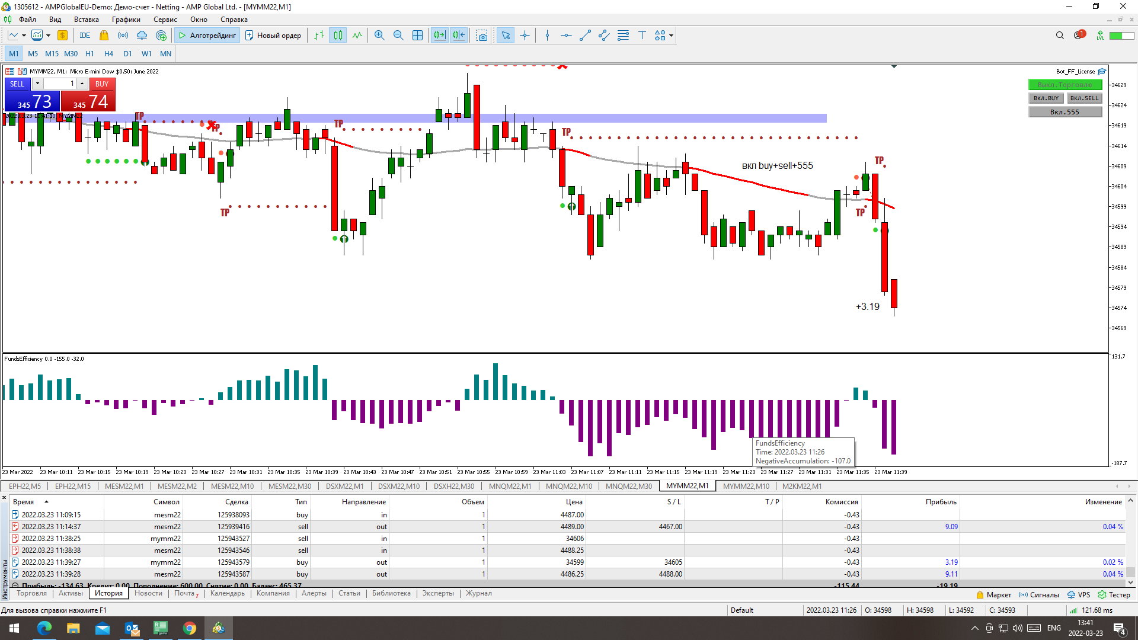The height and width of the screenshot is (640, 1138).
Task: Open the MetaEditor IDE
Action: tap(85, 36)
